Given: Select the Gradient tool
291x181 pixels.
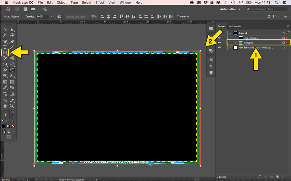Looking at the screenshot, I should coord(12,82).
